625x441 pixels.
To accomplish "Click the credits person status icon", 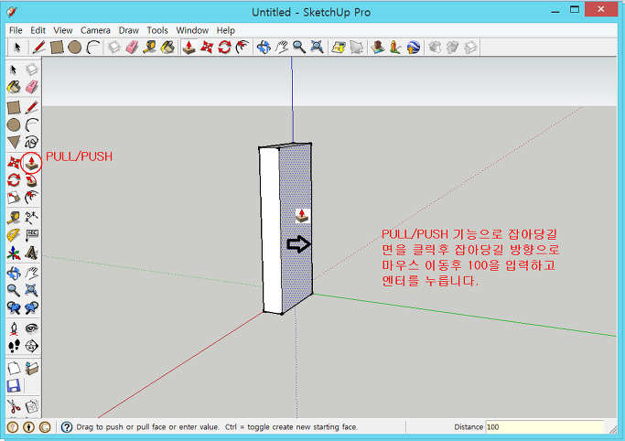I will (x=28, y=427).
